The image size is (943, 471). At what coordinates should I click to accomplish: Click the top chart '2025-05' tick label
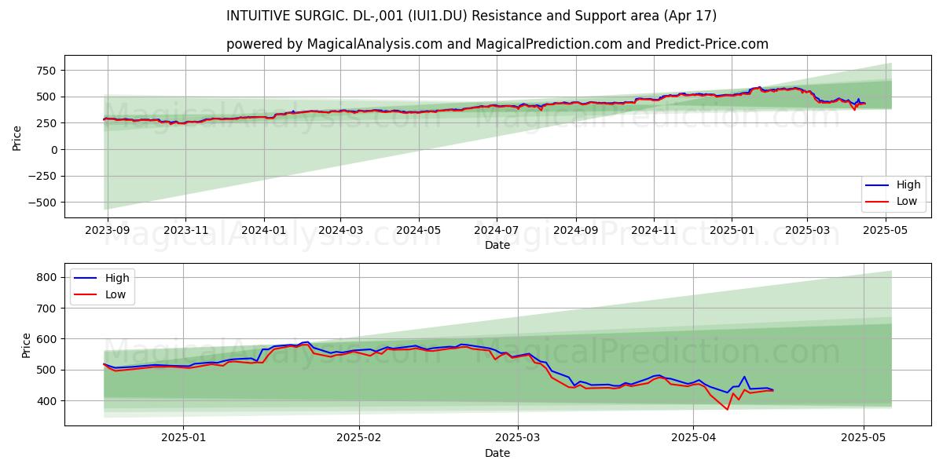886,229
